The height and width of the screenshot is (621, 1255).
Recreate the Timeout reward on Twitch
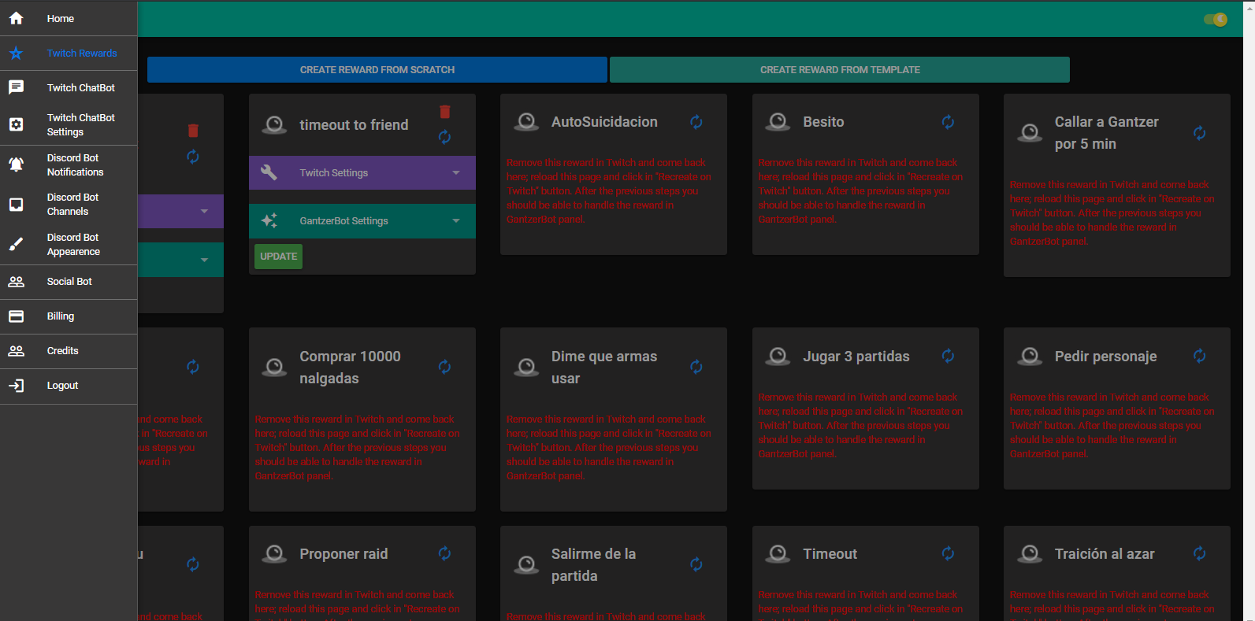[948, 553]
